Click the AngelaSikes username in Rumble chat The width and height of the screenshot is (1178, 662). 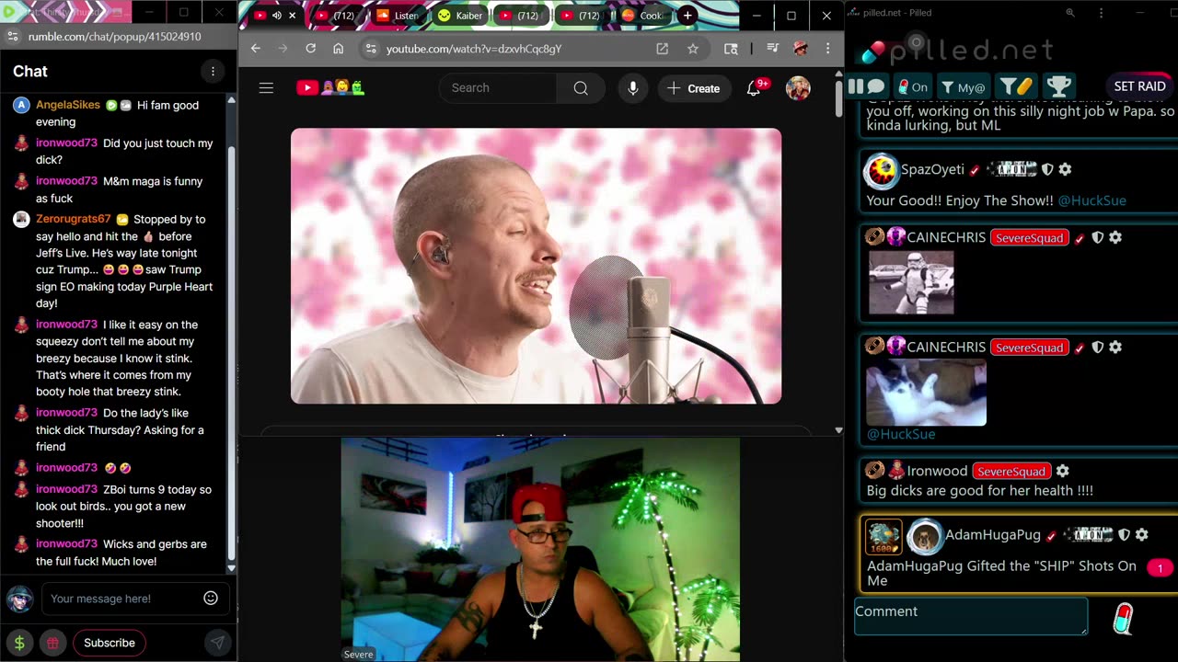68,105
